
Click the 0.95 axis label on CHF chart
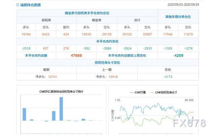(x=117, y=118)
